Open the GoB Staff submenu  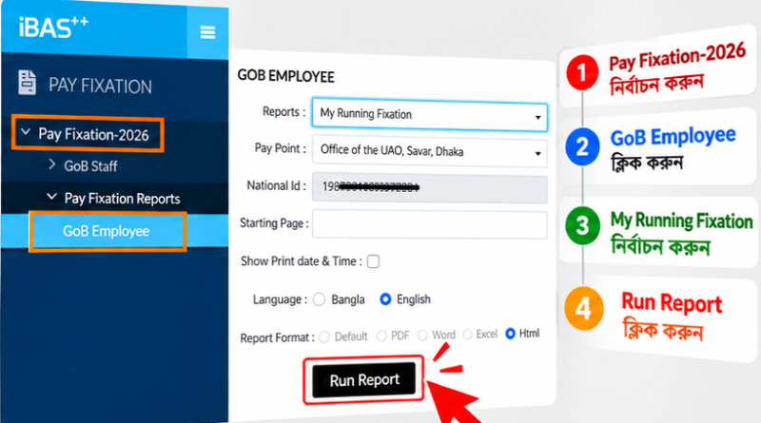click(x=90, y=166)
